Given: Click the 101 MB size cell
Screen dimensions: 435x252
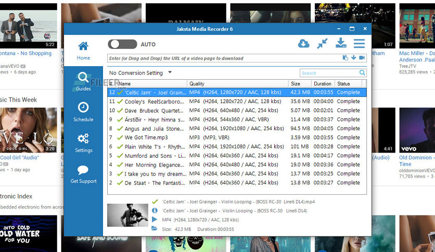Looking at the screenshot, I should pos(300,146).
